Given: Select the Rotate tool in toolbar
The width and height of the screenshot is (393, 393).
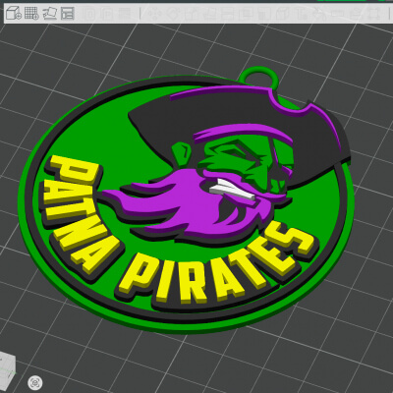Looking at the screenshot, I should pos(173,14).
